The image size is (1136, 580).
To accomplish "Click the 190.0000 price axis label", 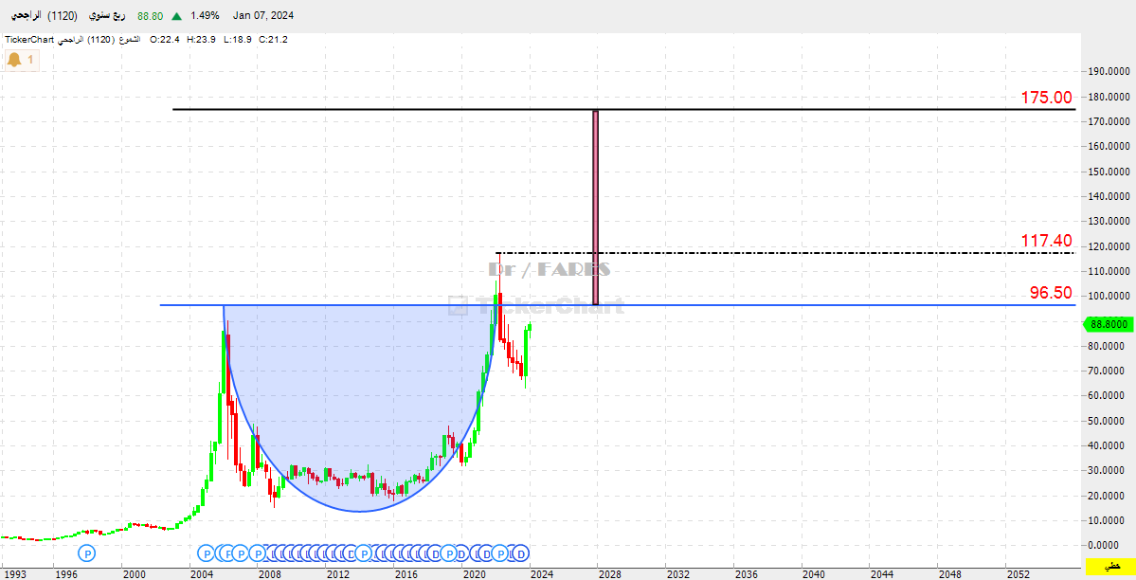I will (x=1109, y=72).
